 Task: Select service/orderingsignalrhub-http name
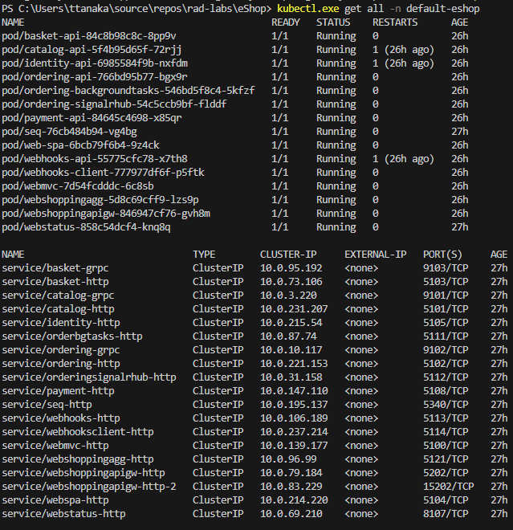pos(89,377)
